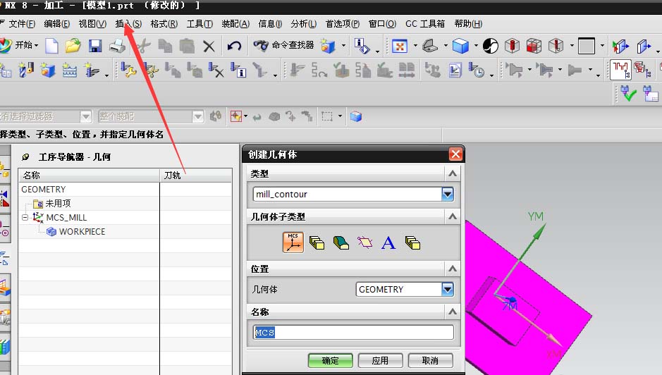The width and height of the screenshot is (662, 375).
Task: Open the 装配(A) menu
Action: coord(235,24)
